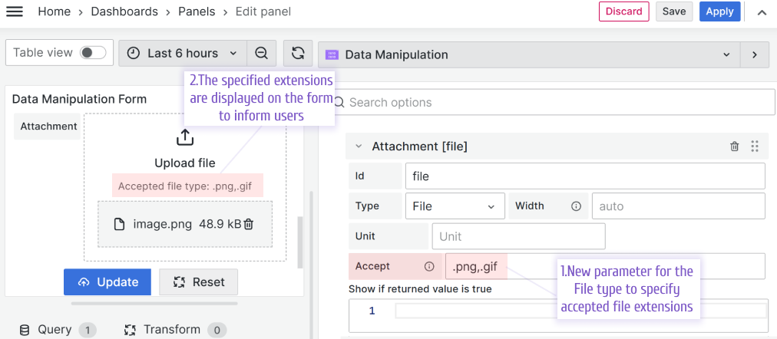This screenshot has height=339, width=777.
Task: Open the Type dropdown showing File
Action: point(455,206)
